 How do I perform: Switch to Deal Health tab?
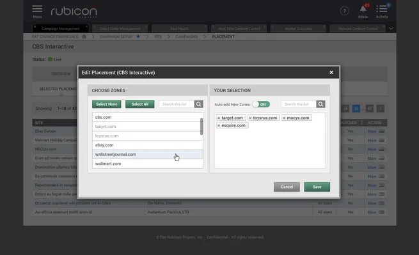tap(179, 29)
